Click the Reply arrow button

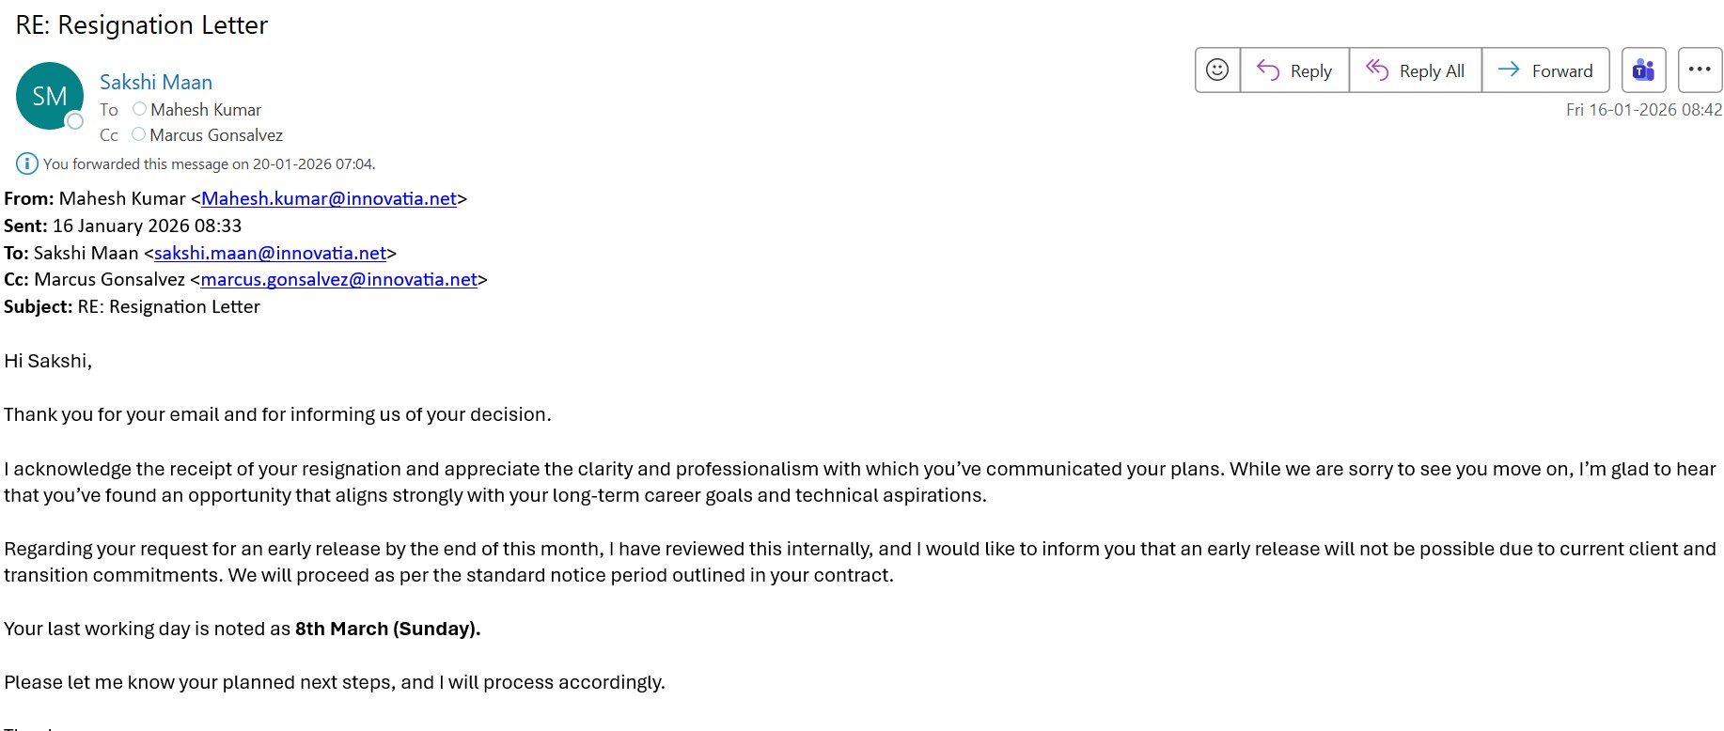tap(1294, 70)
